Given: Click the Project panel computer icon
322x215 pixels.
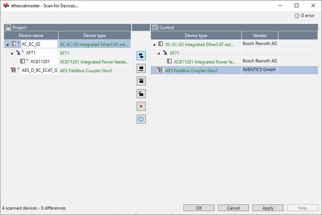Looking at the screenshot, I should point(9,28).
